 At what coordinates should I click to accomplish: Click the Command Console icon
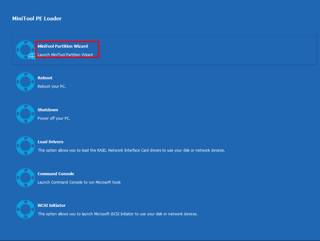click(x=25, y=177)
